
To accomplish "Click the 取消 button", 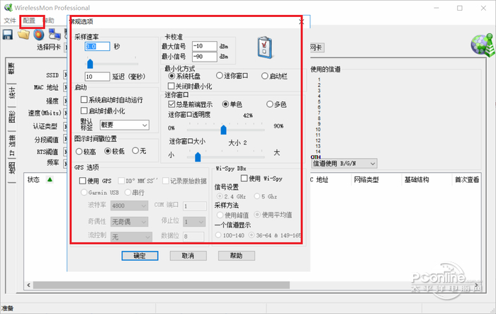I will (188, 256).
